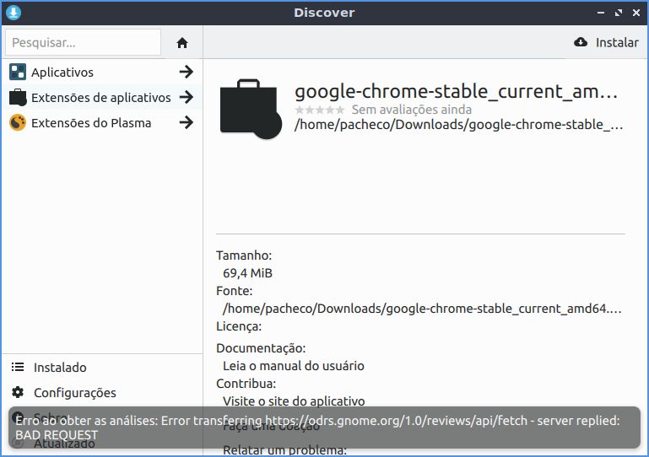
Task: Click the gear icon beside Configurações
Action: [18, 392]
